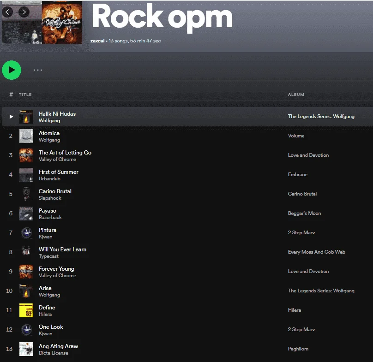
Task: Click the # column header
Action: pos(11,95)
